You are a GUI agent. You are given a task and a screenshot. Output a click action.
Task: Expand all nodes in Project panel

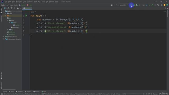11,8
